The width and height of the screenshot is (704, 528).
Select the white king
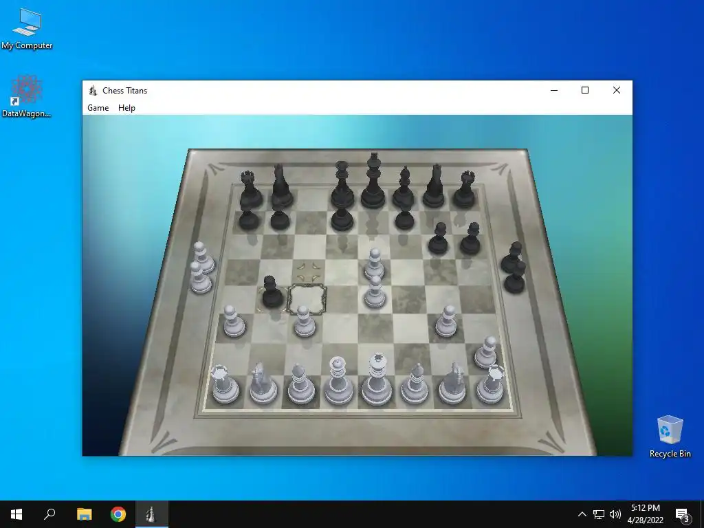pos(377,379)
